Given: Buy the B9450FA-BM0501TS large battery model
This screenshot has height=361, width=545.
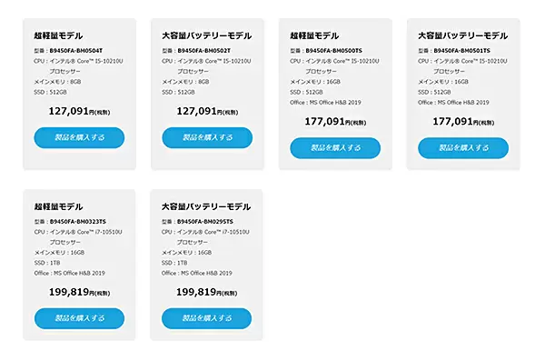Looking at the screenshot, I should tap(463, 148).
